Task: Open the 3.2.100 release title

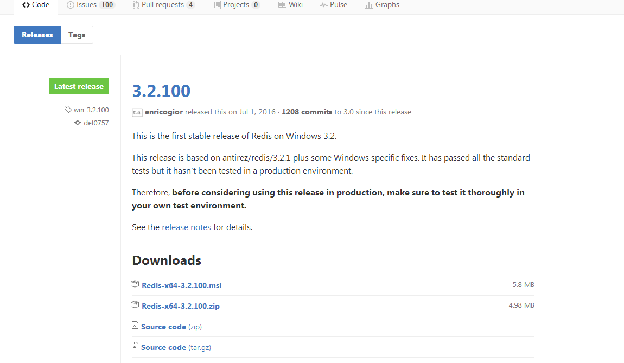Action: 161,91
